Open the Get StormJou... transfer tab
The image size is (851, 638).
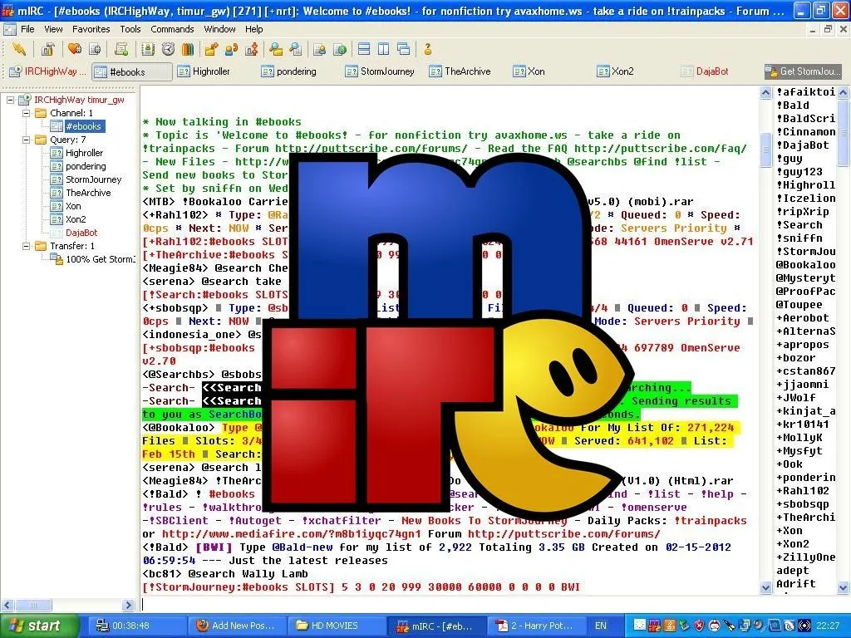coord(803,71)
